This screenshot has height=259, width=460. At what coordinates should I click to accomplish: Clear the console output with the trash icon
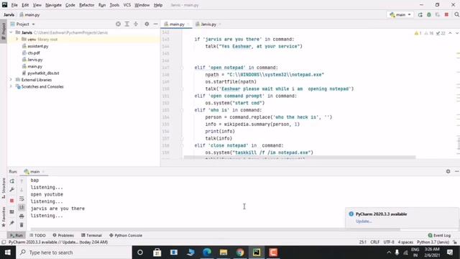pyautogui.click(x=22, y=225)
